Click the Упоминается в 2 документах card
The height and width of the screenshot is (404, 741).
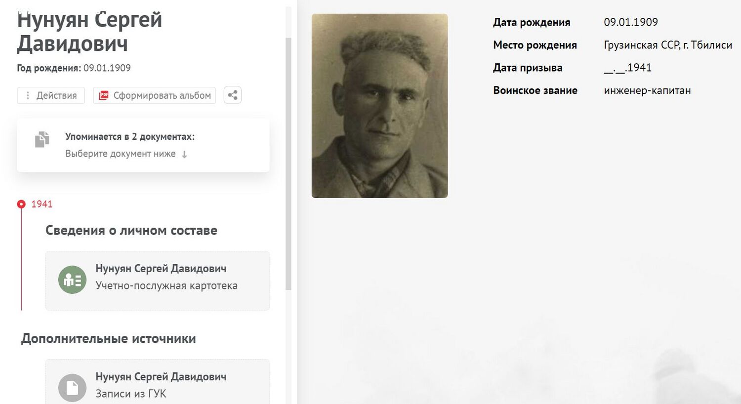(x=143, y=145)
